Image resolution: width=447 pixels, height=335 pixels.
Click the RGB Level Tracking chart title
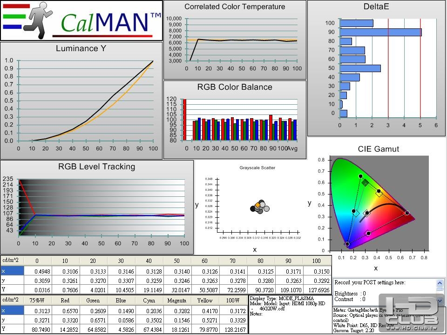coord(97,167)
